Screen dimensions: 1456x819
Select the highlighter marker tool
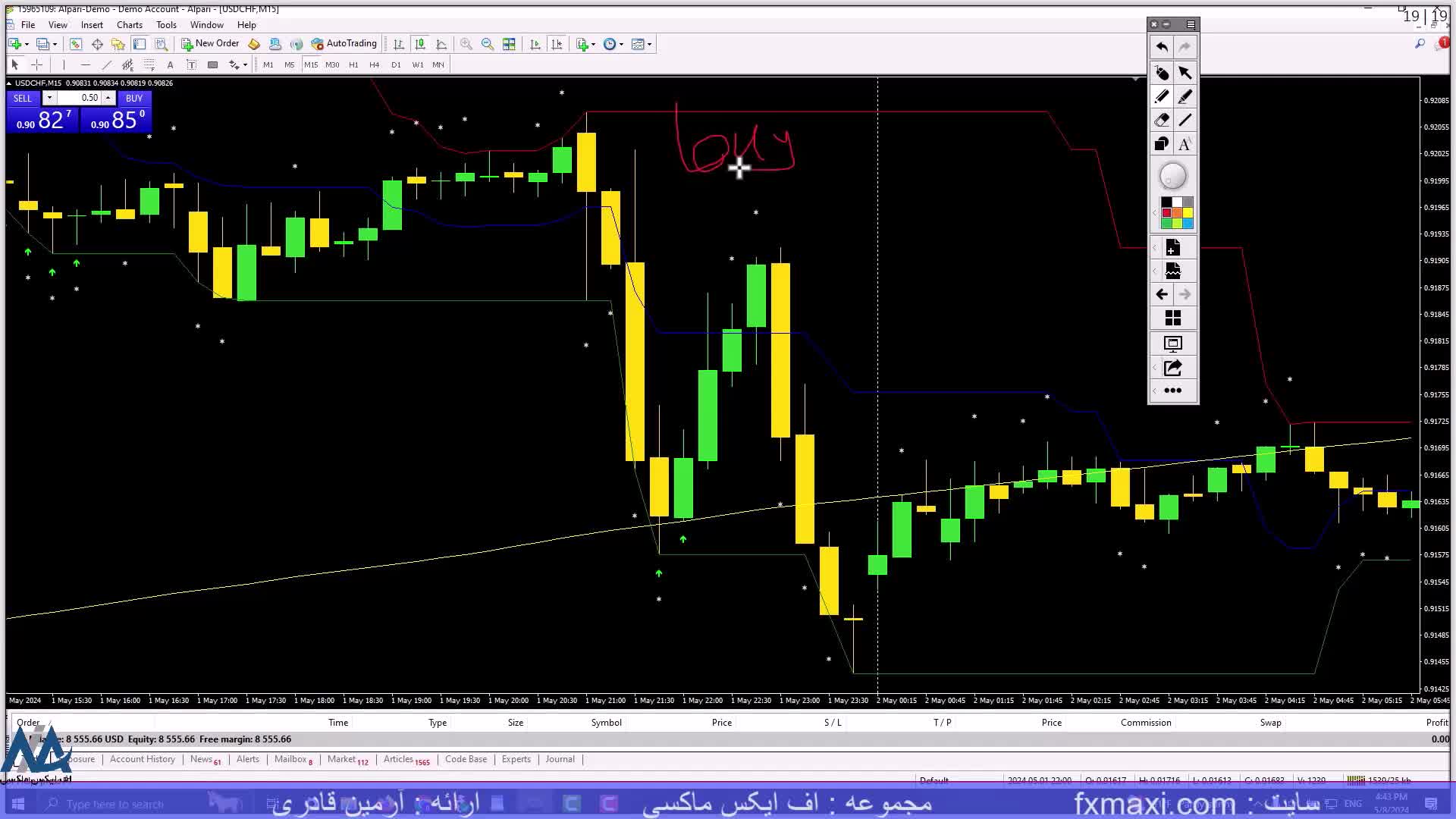point(1185,96)
